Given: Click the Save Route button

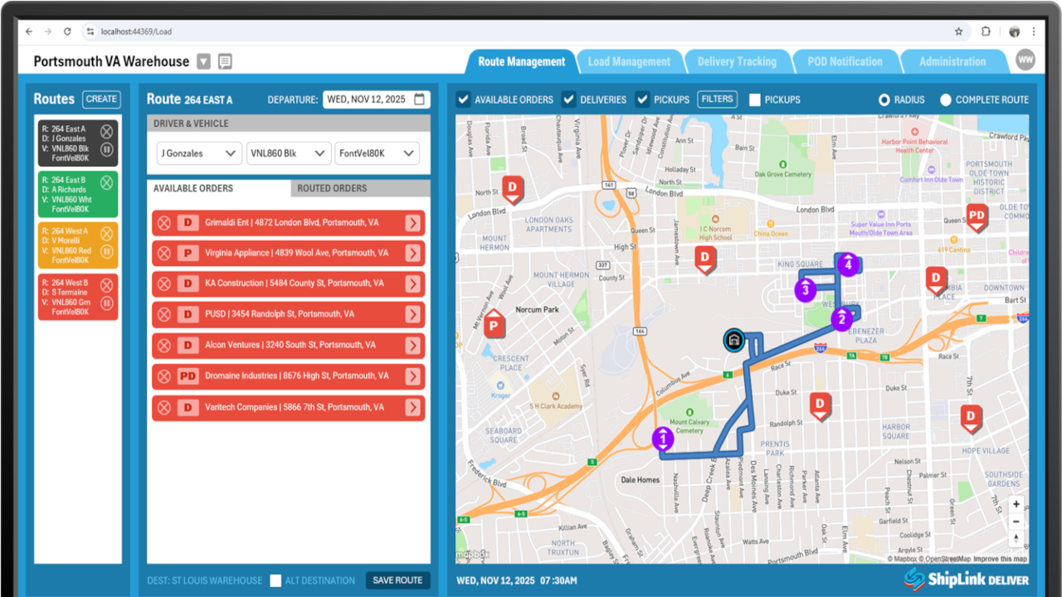Looking at the screenshot, I should point(397,580).
